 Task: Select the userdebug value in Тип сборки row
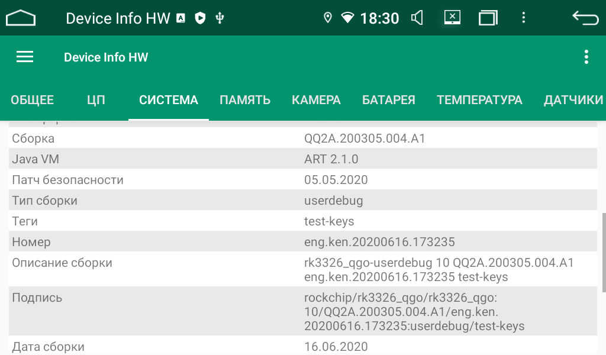pyautogui.click(x=334, y=201)
